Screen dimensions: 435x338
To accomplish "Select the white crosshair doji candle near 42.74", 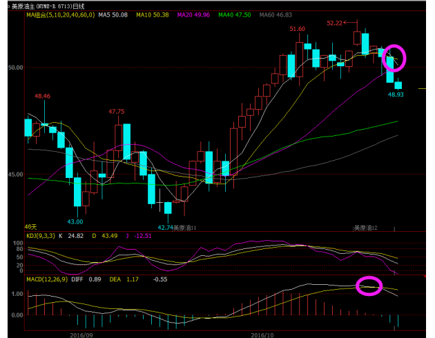I will tap(159, 201).
